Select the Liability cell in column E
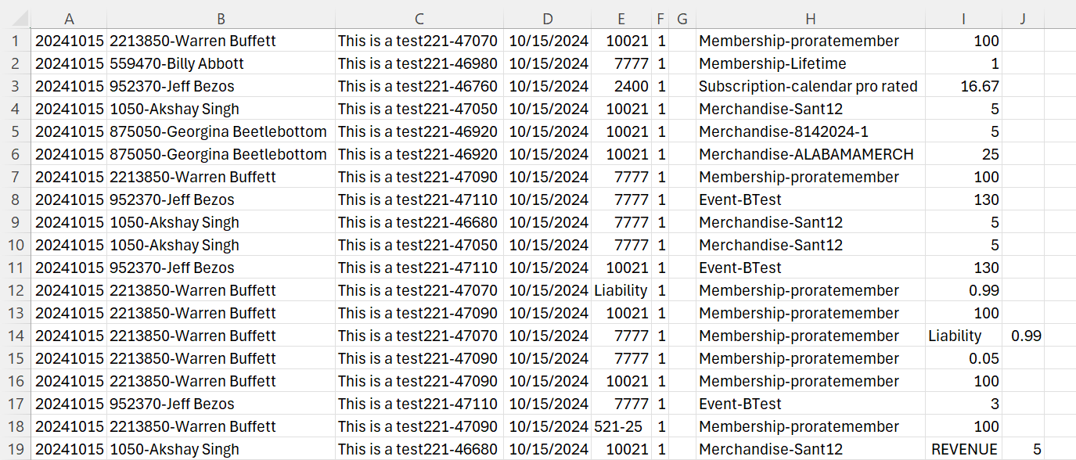Viewport: 1076px width, 460px height. coord(621,290)
